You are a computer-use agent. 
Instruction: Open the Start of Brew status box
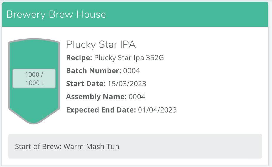pos(135,146)
